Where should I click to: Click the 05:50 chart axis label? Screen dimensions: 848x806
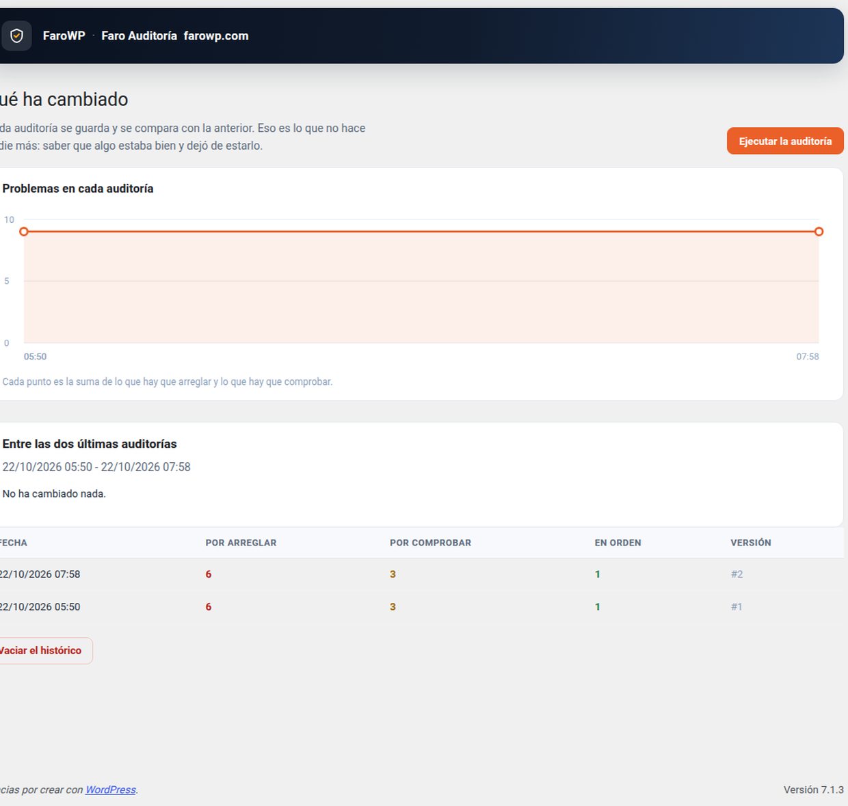[x=35, y=356]
